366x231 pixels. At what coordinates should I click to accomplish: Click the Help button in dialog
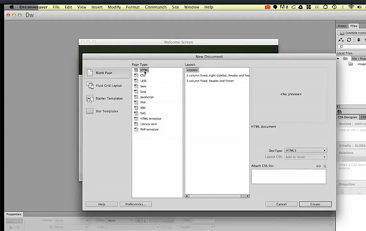[x=102, y=204]
